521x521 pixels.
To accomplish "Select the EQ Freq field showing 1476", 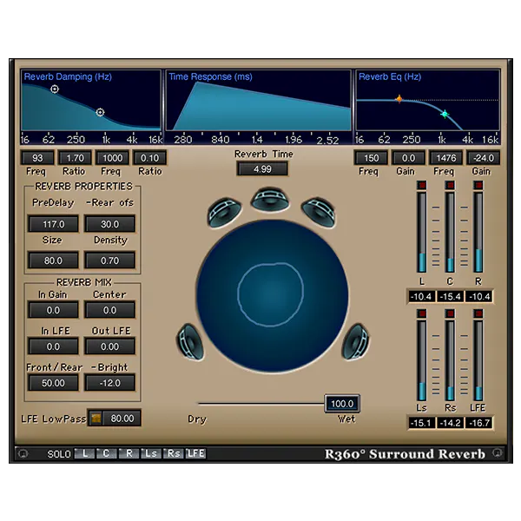I will pos(446,158).
